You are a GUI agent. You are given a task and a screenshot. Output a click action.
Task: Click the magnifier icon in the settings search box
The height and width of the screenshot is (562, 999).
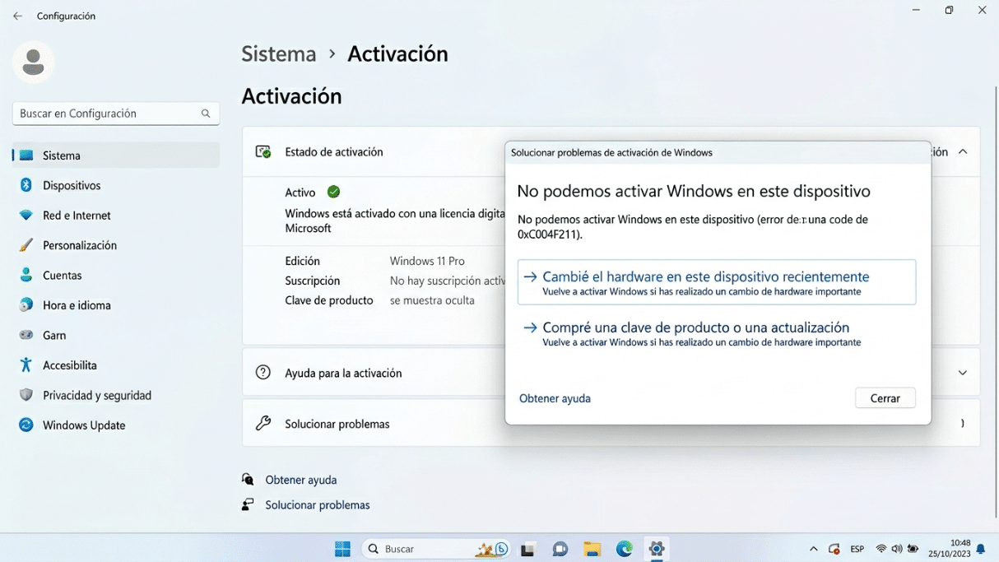coord(206,114)
